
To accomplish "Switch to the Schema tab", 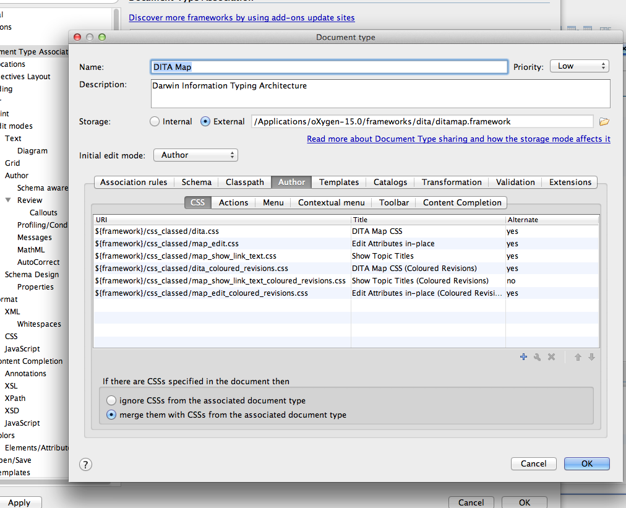I will pyautogui.click(x=196, y=182).
